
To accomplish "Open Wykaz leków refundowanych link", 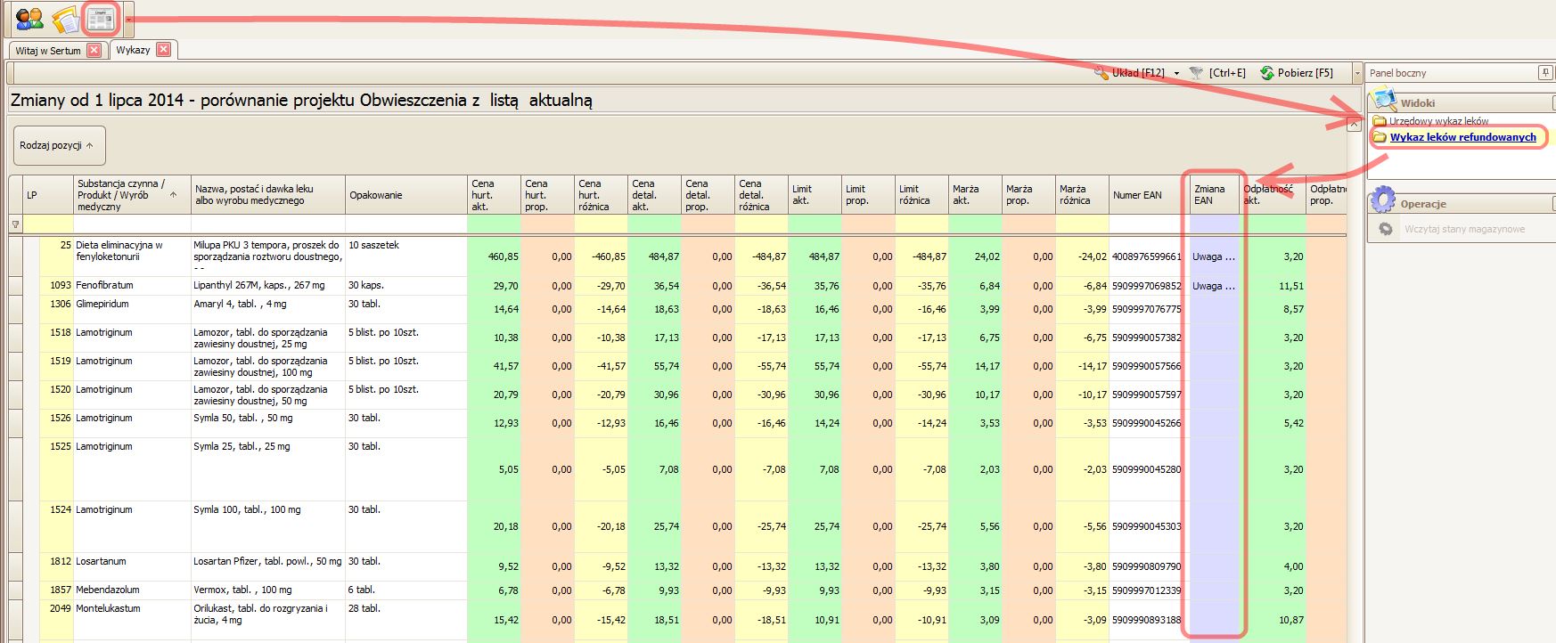I will [x=1462, y=137].
